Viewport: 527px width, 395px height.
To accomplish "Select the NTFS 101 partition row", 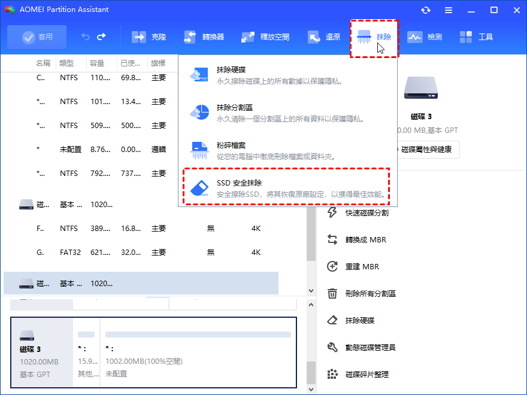I will pyautogui.click(x=91, y=102).
